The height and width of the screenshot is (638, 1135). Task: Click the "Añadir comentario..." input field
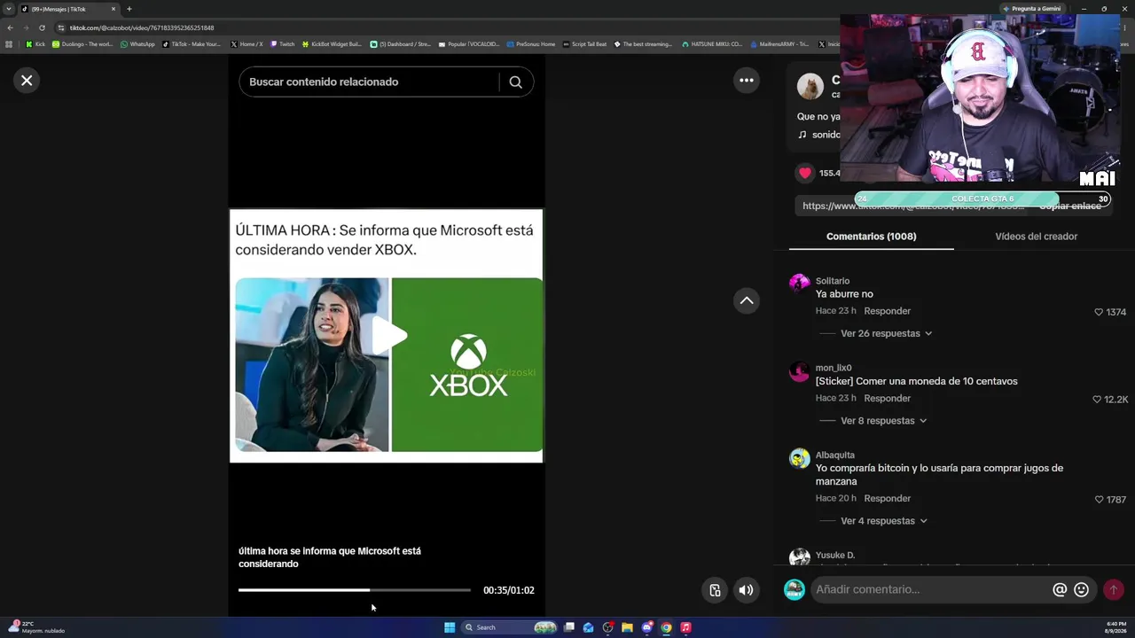tap(931, 589)
